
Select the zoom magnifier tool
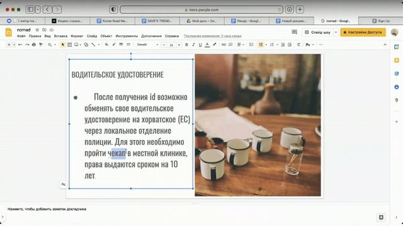[50, 45]
